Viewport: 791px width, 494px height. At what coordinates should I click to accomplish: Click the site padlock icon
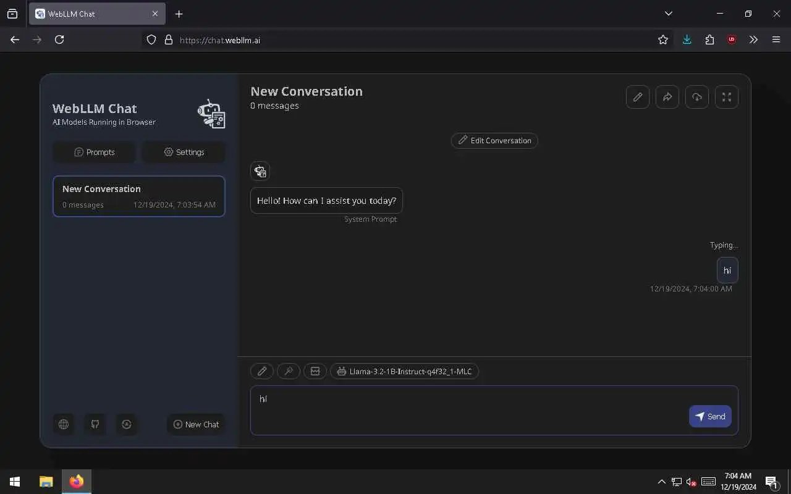point(168,40)
